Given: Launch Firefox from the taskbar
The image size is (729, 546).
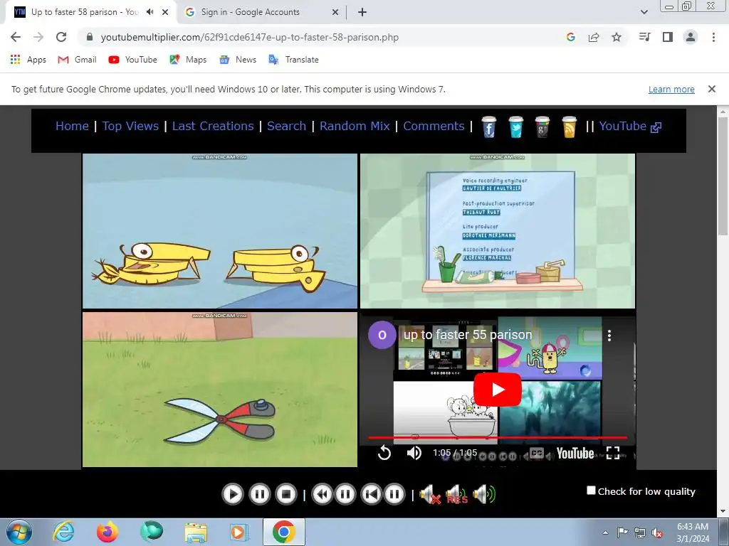Looking at the screenshot, I should (107, 532).
